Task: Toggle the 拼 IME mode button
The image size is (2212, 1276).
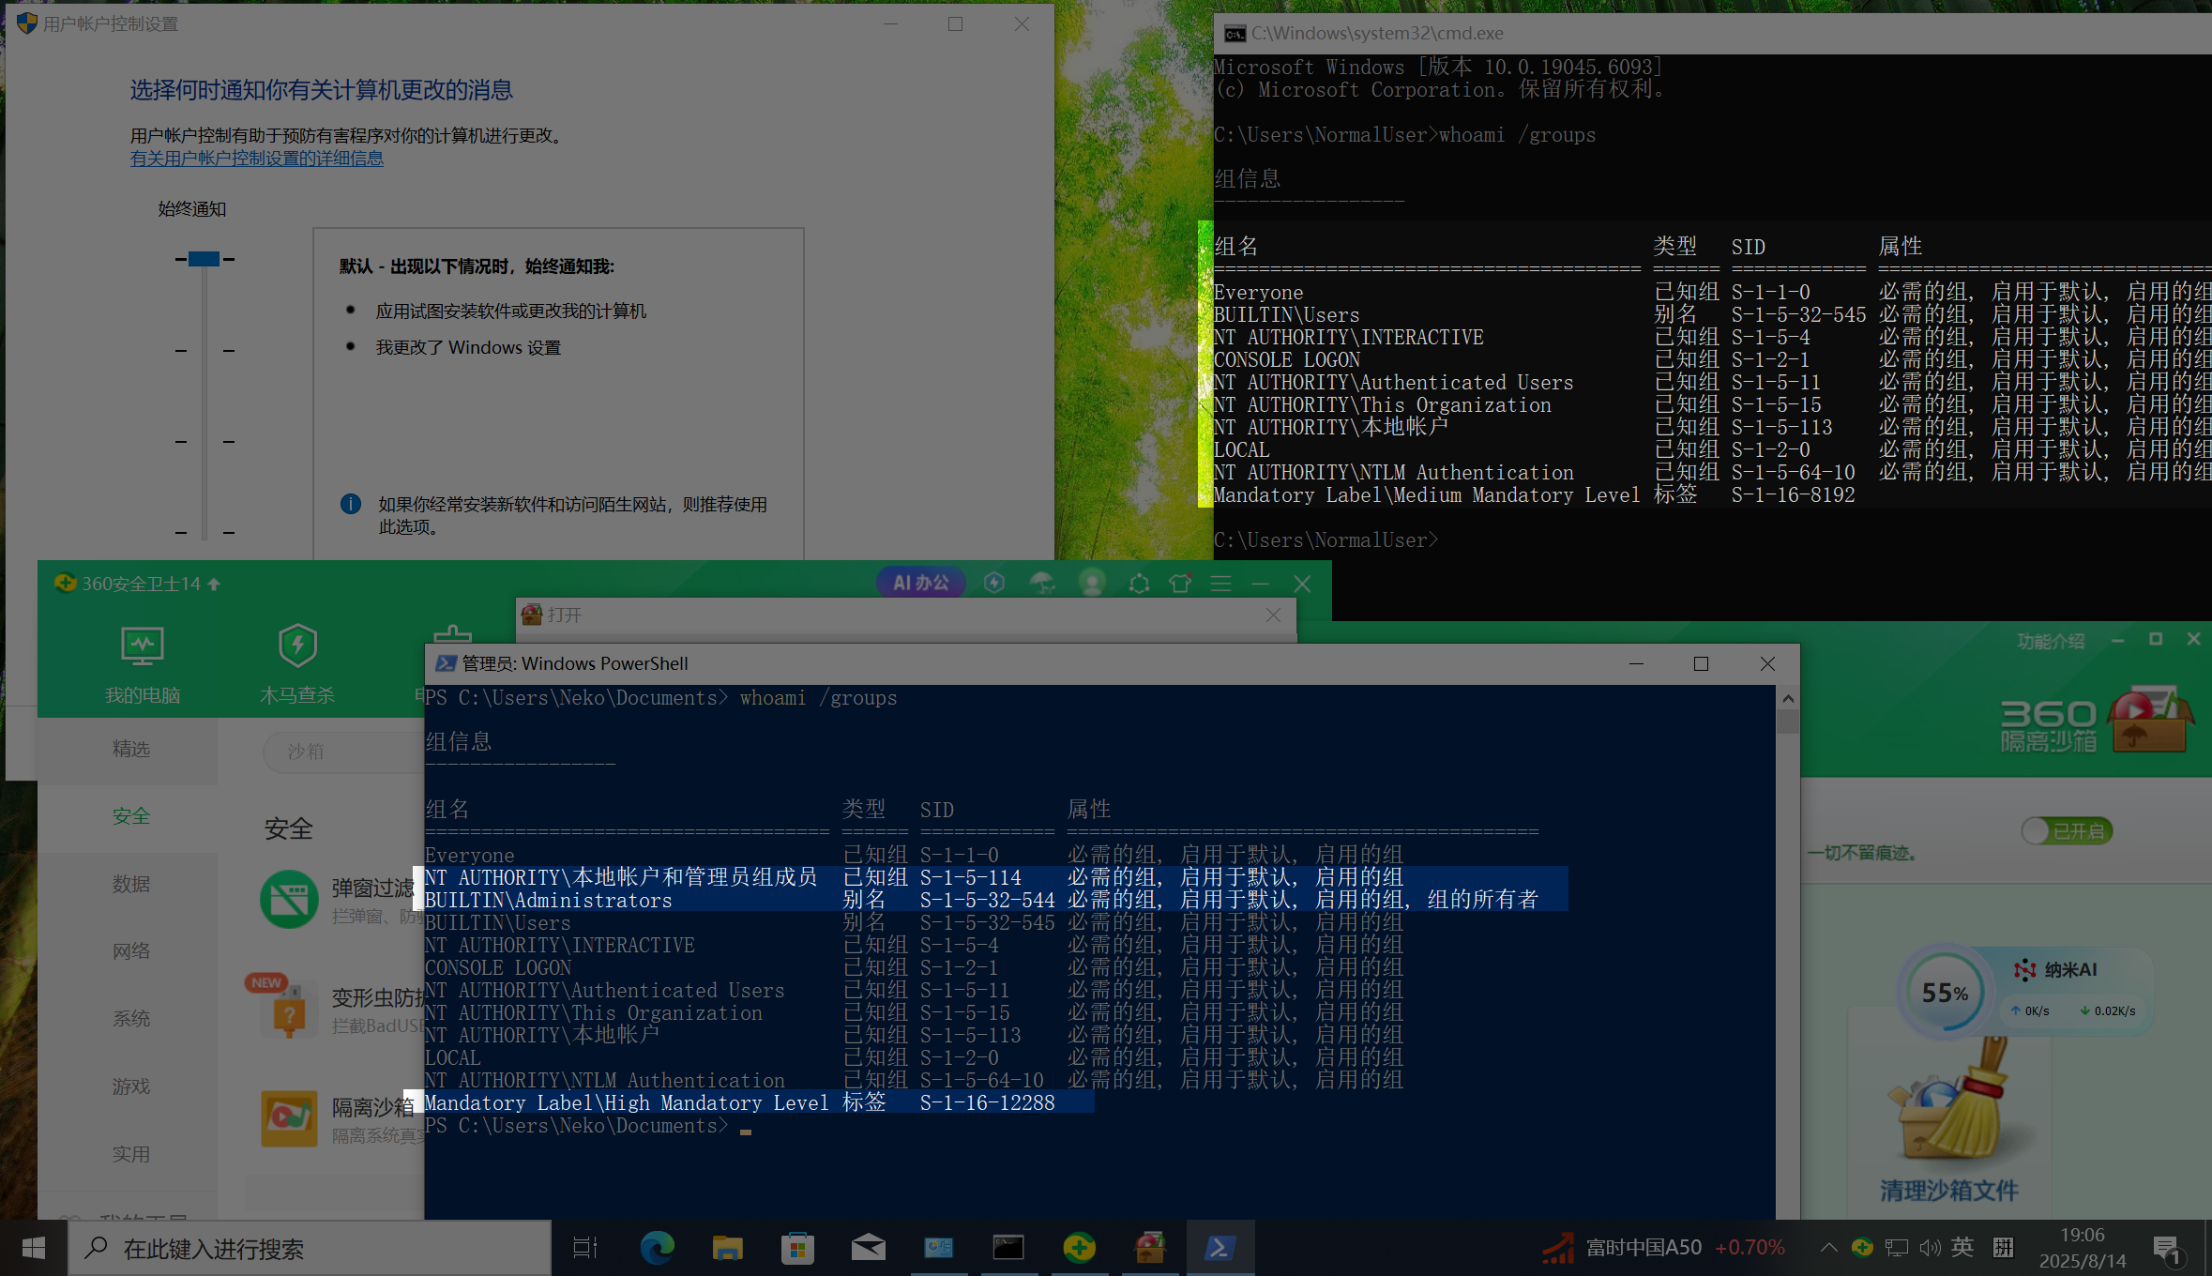Action: pos(2004,1247)
